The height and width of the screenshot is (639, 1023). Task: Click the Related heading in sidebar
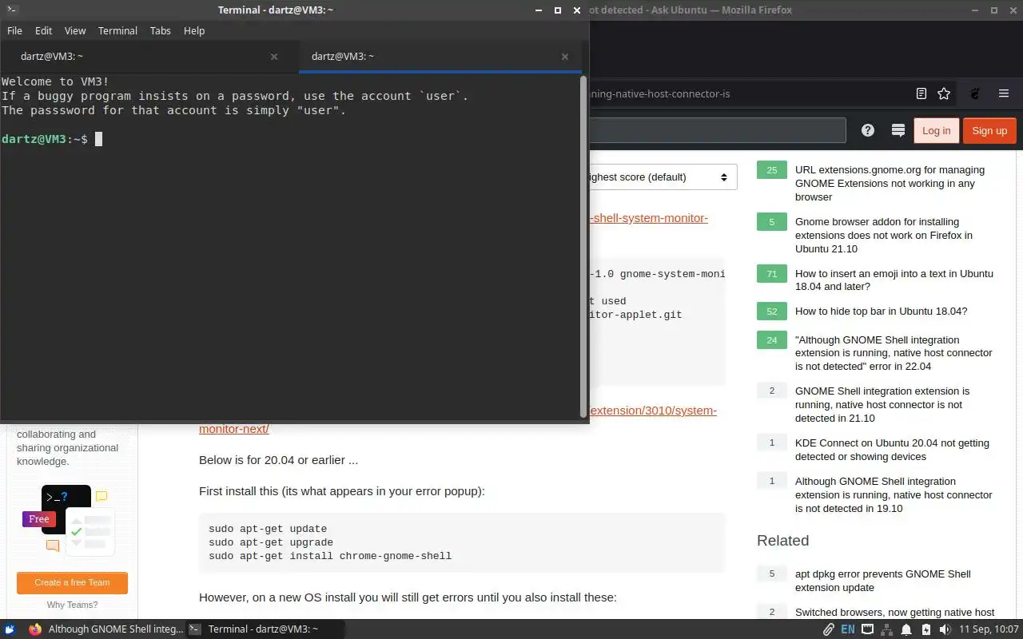tap(783, 540)
